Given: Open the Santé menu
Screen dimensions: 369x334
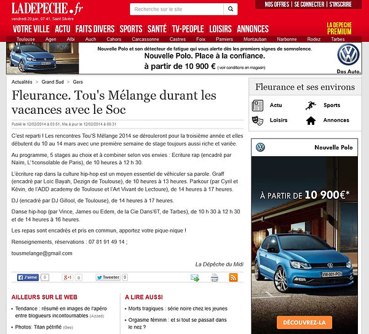Looking at the screenshot, I should pos(157,29).
